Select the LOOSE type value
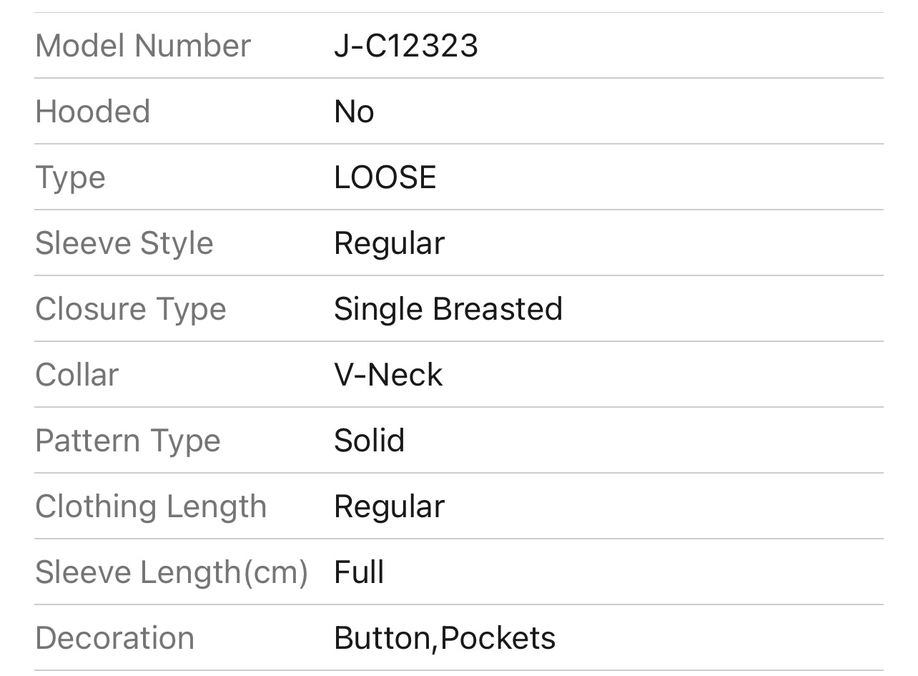918x676 pixels. point(385,177)
